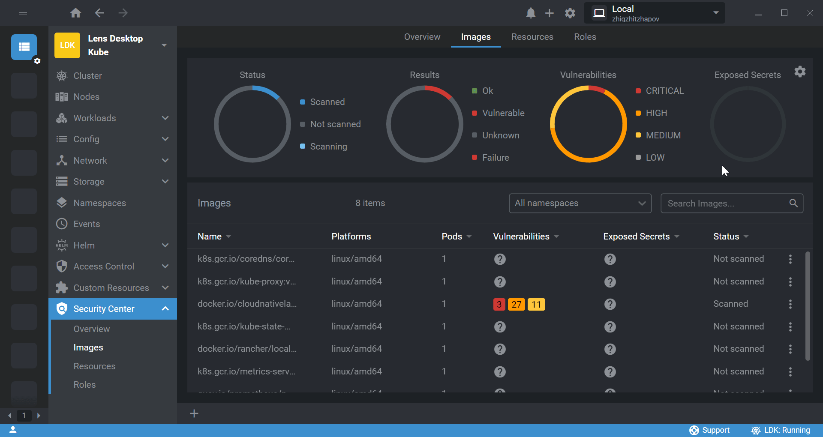This screenshot has width=823, height=437.
Task: Expand the Workloads section
Action: 165,118
